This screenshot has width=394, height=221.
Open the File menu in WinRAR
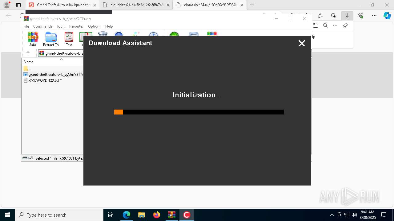pos(26,26)
